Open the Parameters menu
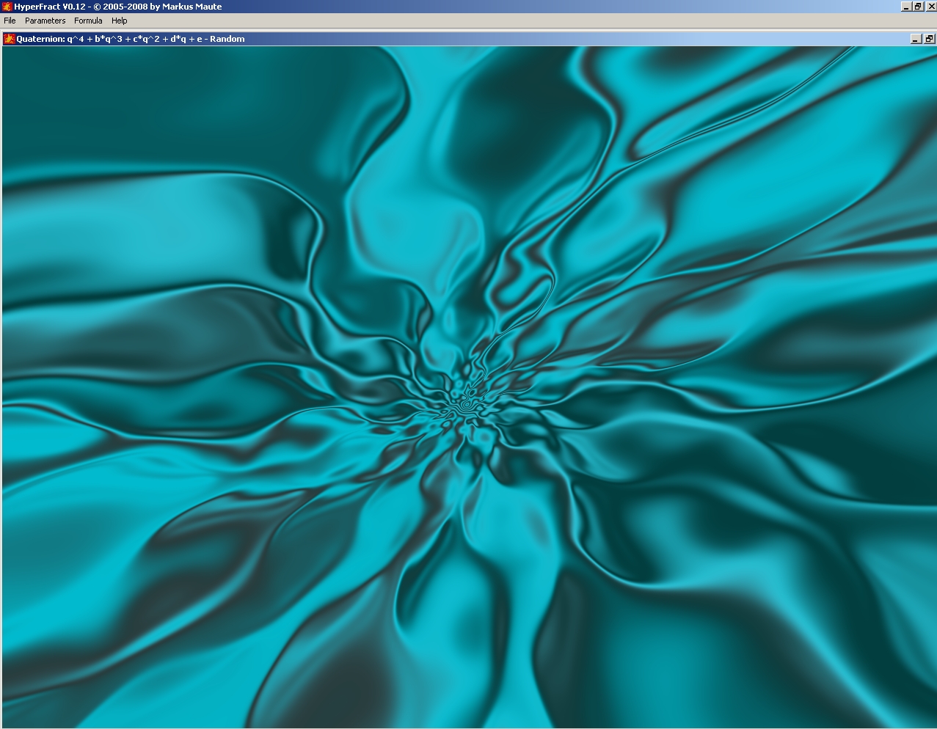The image size is (937, 729). [45, 21]
